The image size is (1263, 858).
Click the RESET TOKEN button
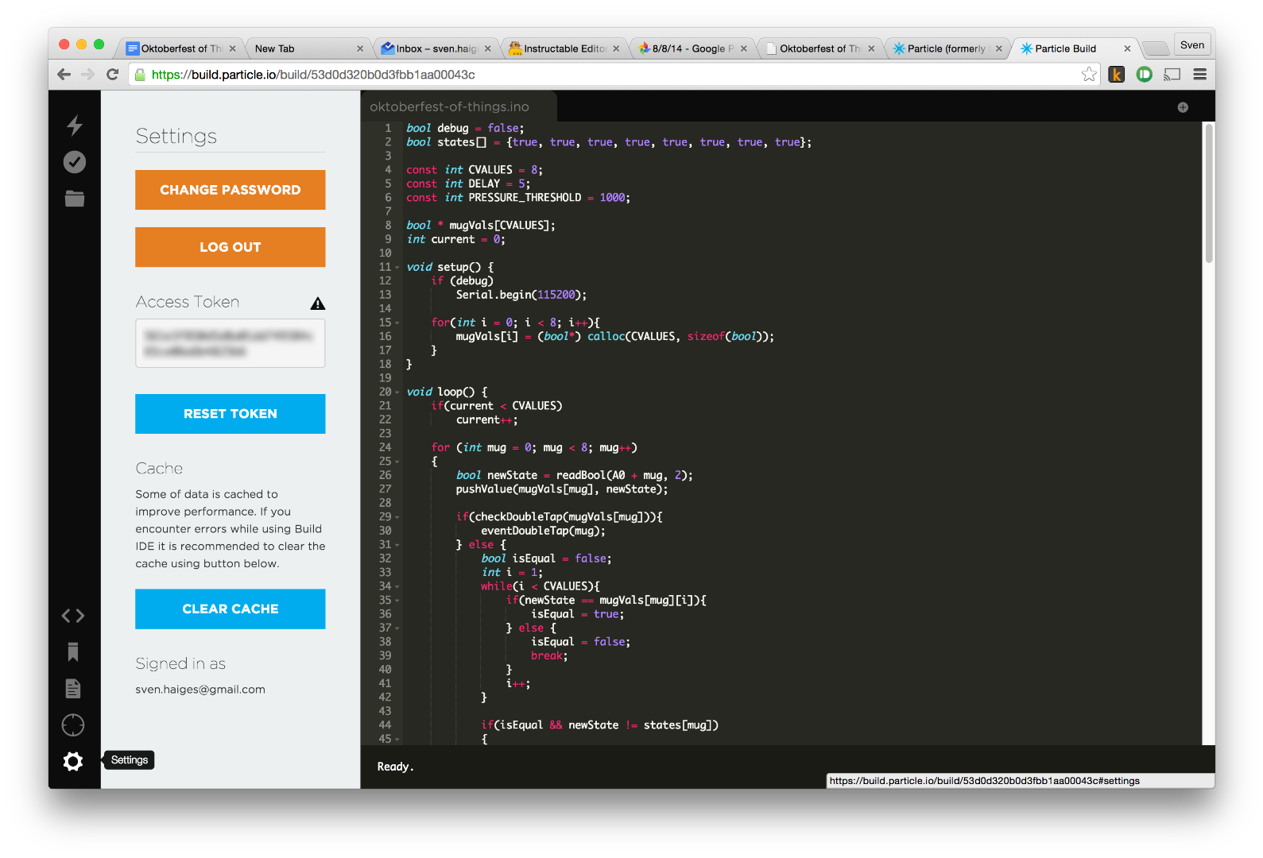[231, 414]
